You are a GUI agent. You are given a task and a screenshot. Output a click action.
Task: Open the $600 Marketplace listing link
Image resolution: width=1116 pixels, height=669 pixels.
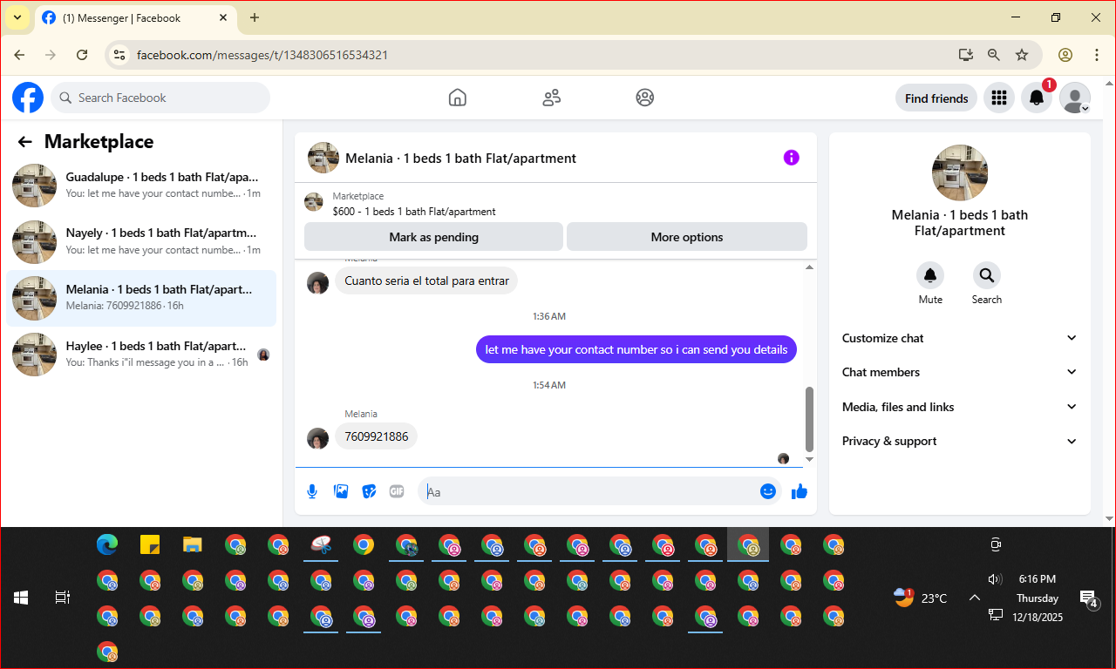pos(414,212)
